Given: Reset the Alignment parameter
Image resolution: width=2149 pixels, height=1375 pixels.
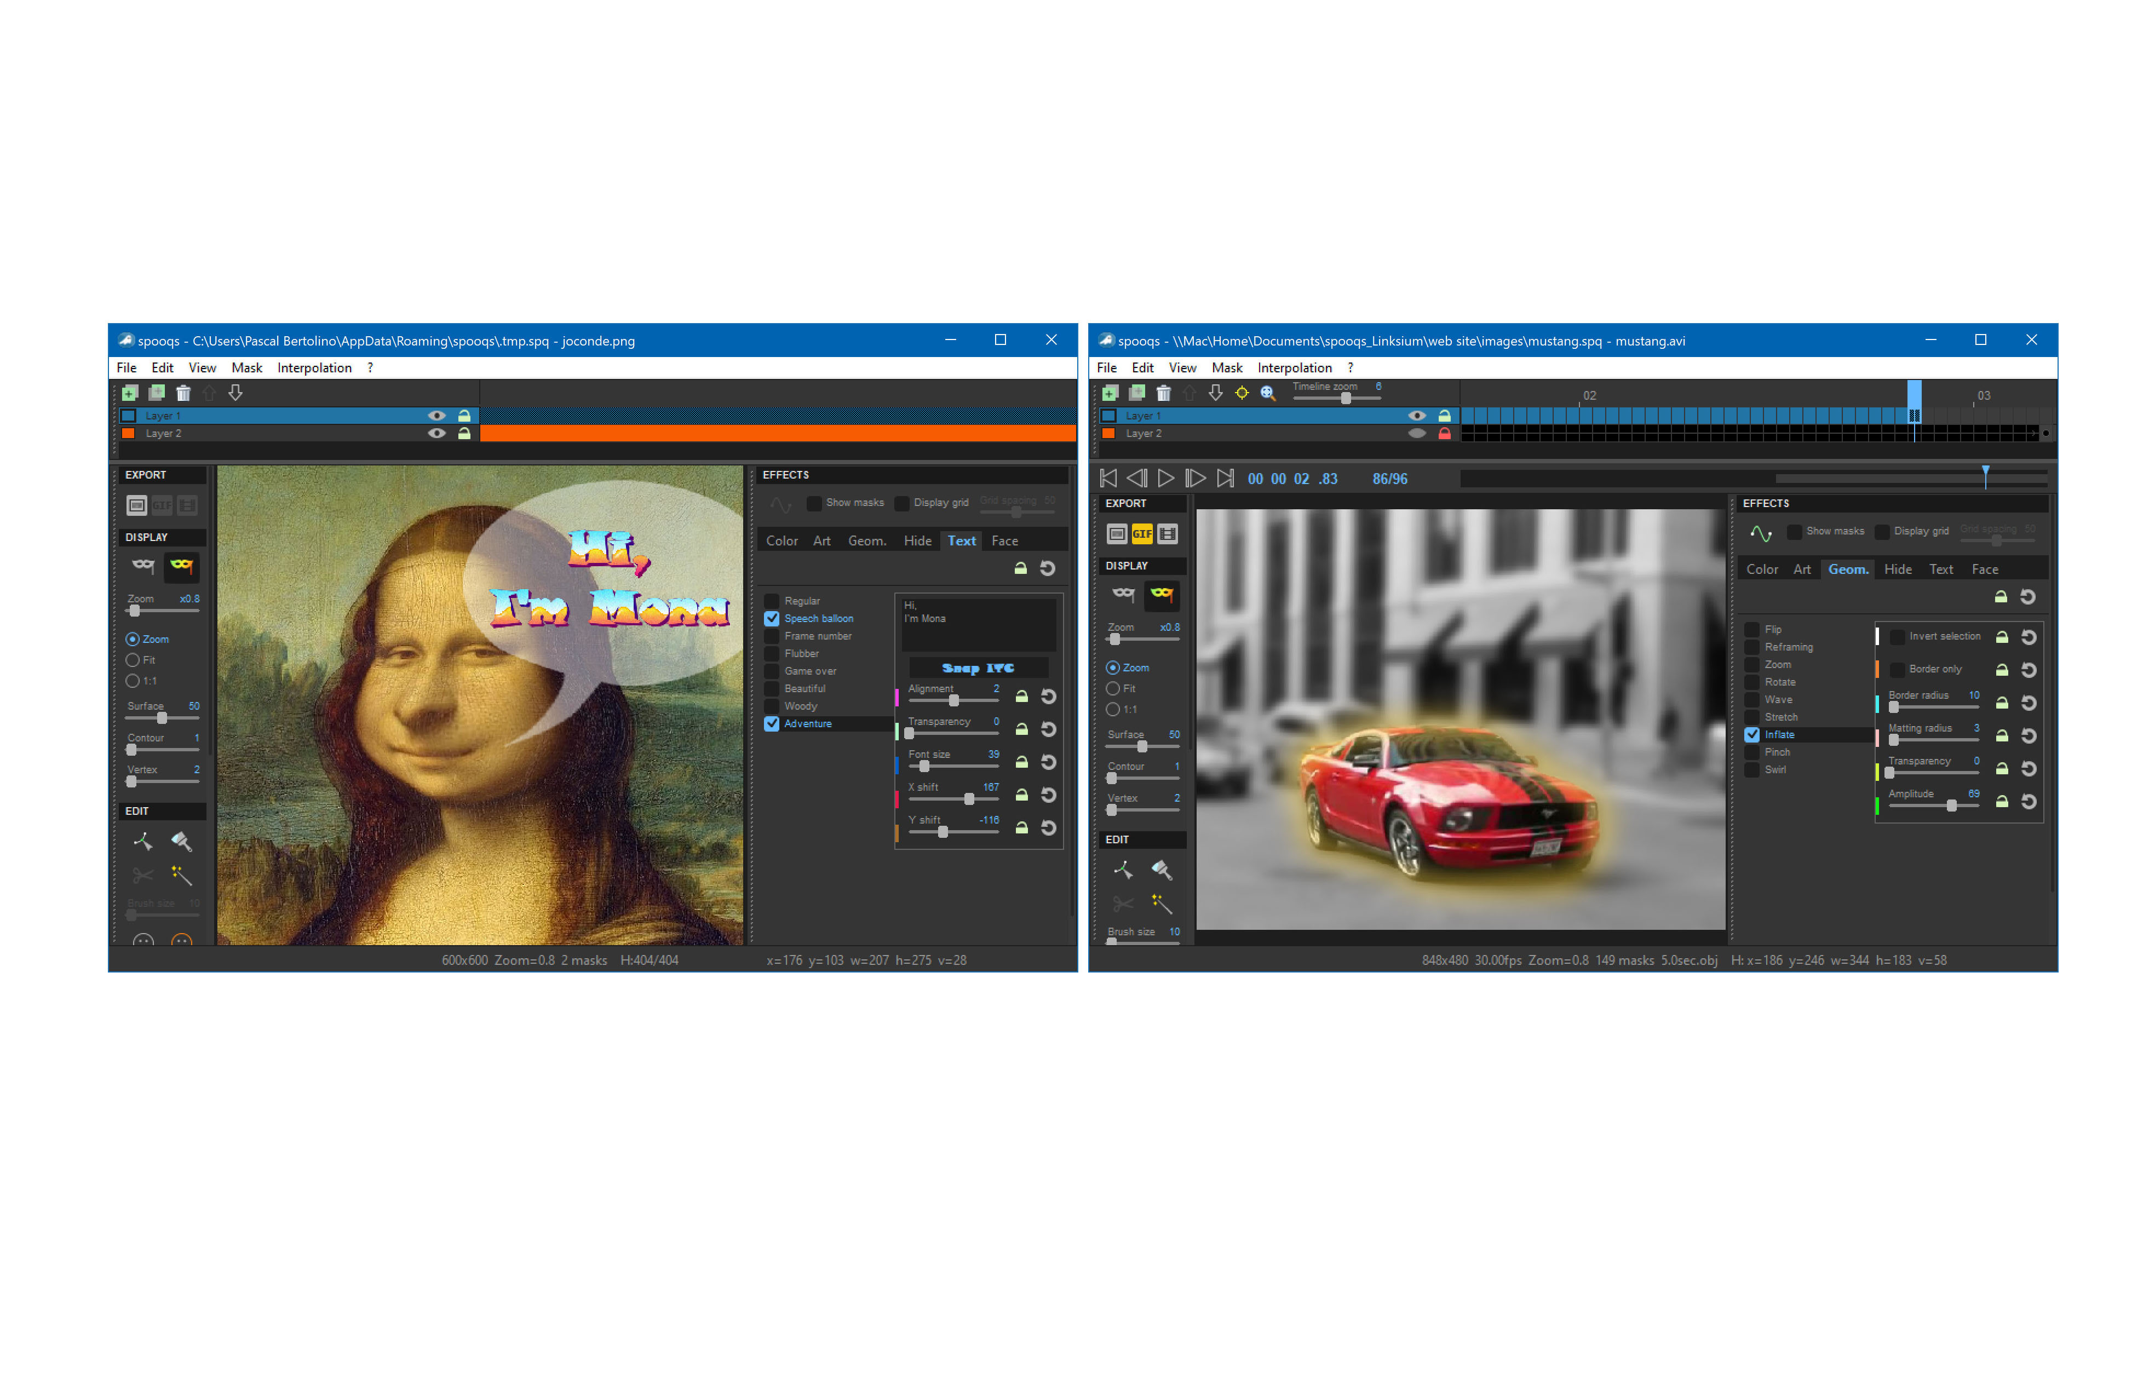Looking at the screenshot, I should pyautogui.click(x=1048, y=697).
